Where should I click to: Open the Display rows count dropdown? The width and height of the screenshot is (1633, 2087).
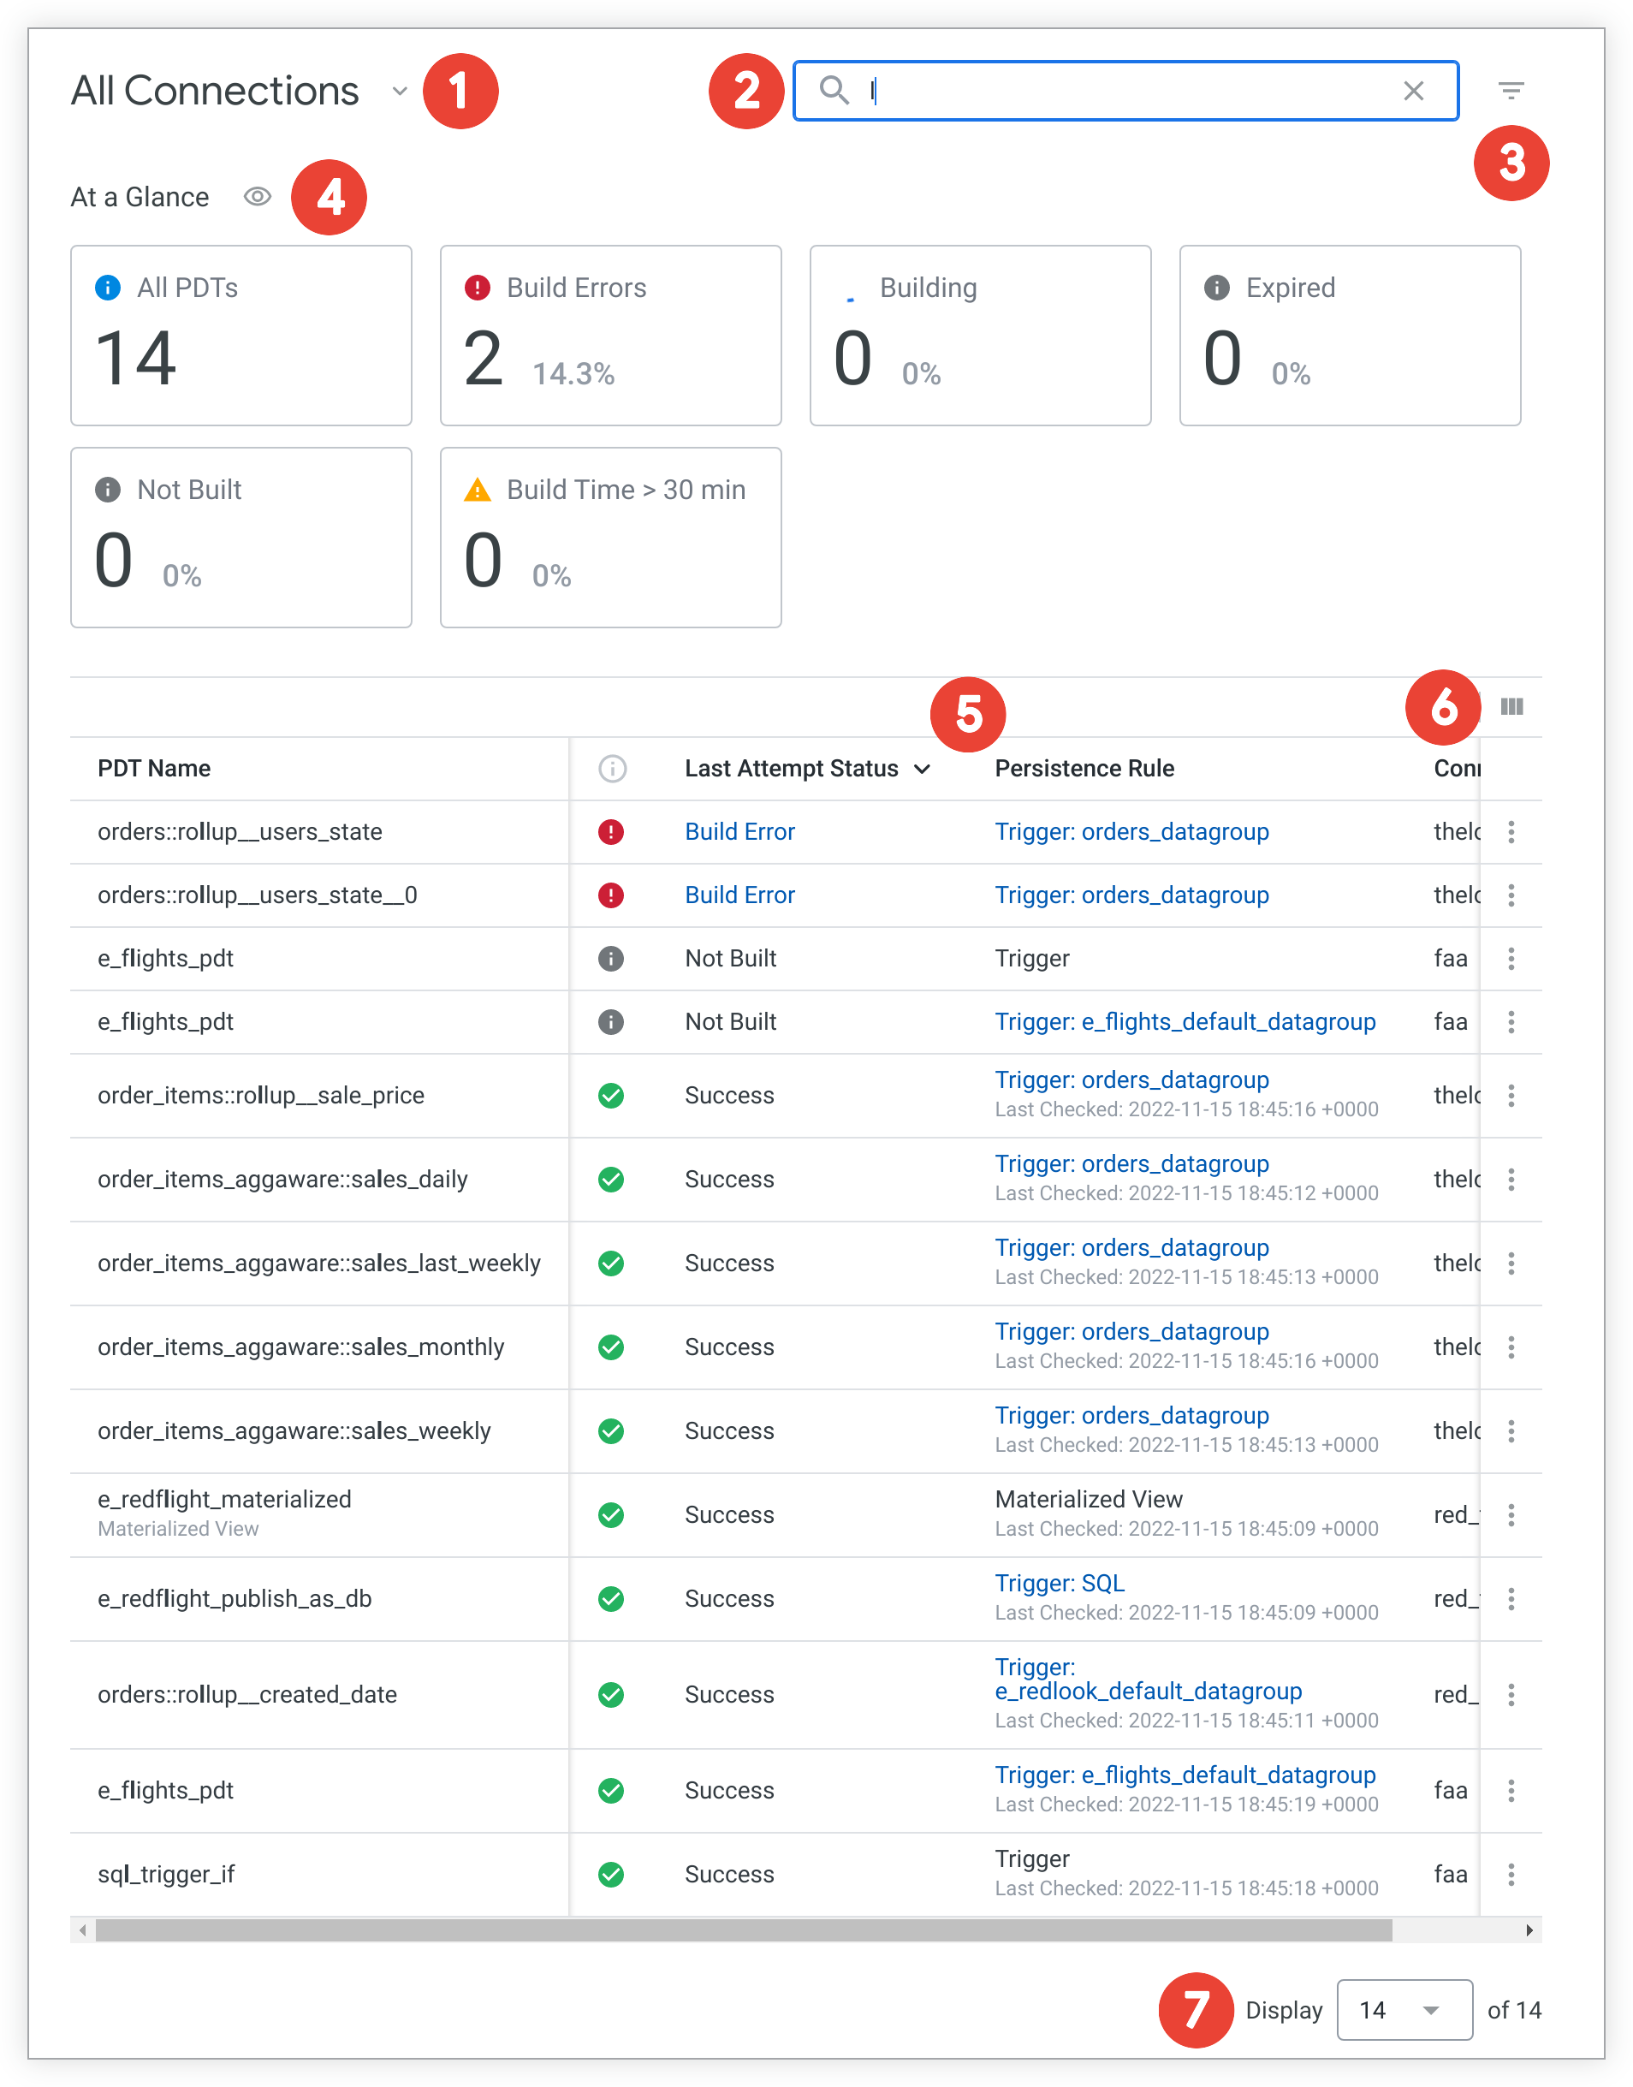(1403, 2010)
